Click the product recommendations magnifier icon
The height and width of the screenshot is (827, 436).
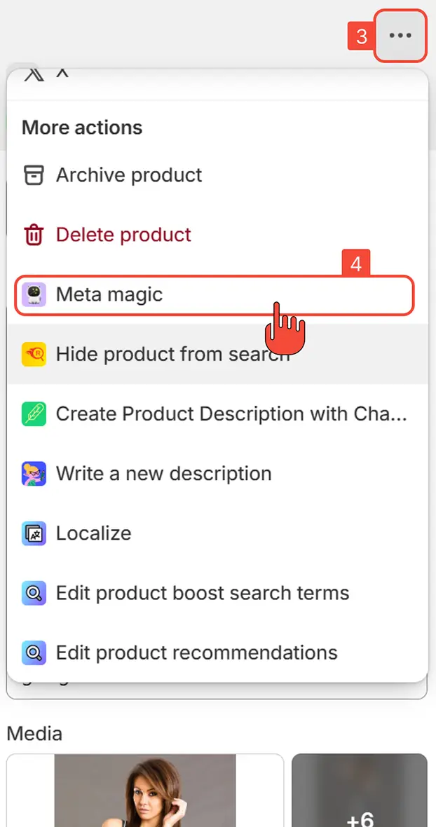pyautogui.click(x=33, y=652)
